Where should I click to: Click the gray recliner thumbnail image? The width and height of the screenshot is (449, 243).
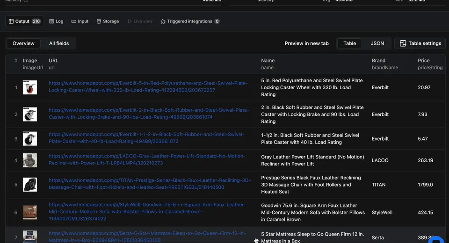[x=30, y=160]
